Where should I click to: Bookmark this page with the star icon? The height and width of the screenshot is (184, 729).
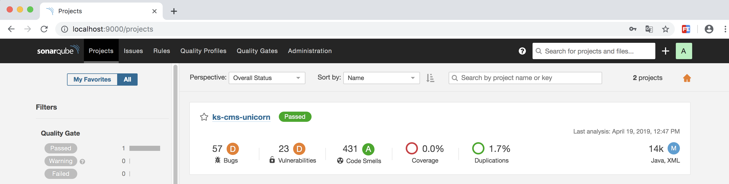[x=665, y=29]
